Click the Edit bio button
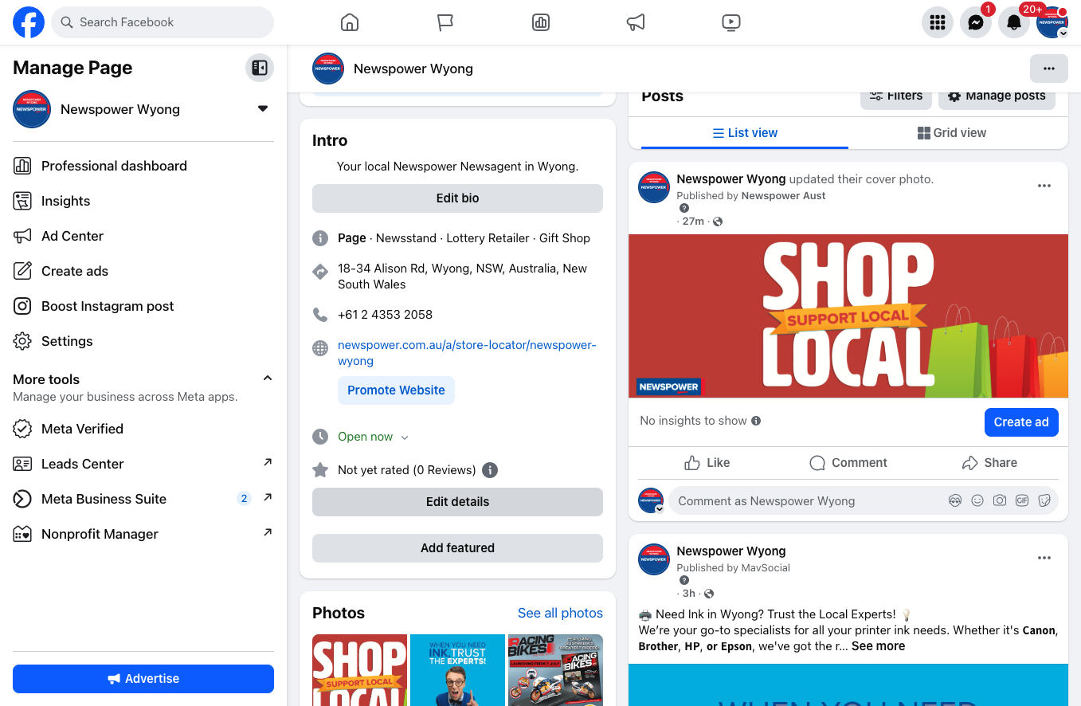1081x706 pixels. 457,198
